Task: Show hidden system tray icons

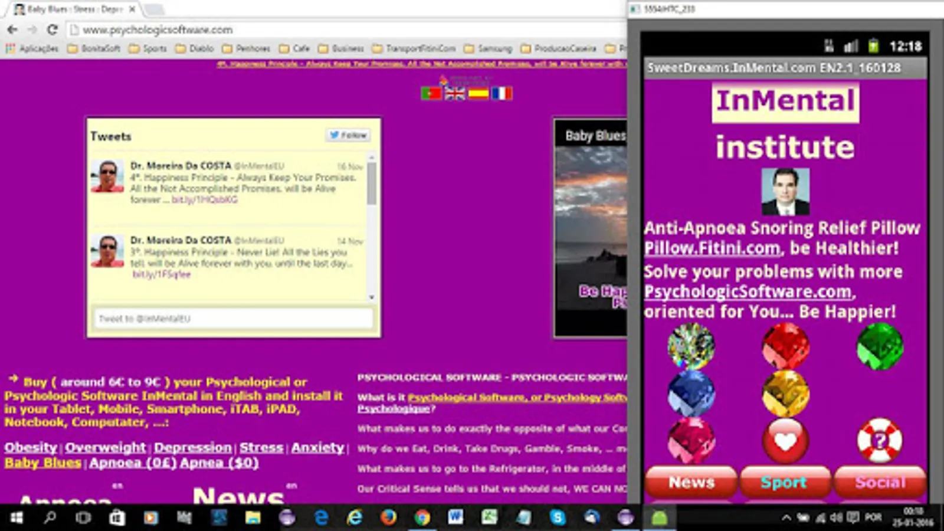Action: pos(786,518)
